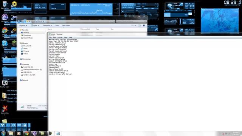Toggle Explorer preview pane icon
Image resolution: width=242 pixels, height=136 pixels.
click(140, 25)
